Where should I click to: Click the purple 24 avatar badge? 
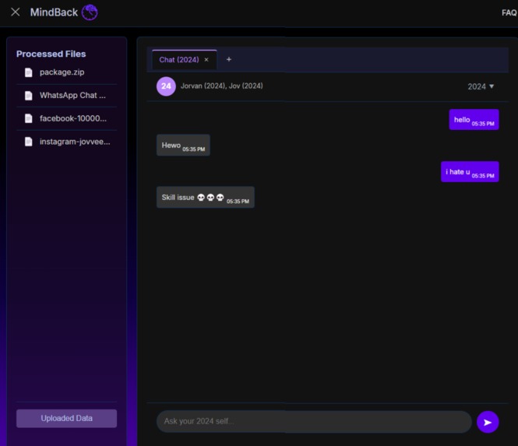166,86
